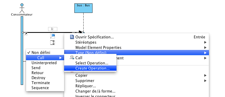Expand Model Element Properties submenu arrow
This screenshot has width=225, height=97.
pyautogui.click(x=205, y=48)
